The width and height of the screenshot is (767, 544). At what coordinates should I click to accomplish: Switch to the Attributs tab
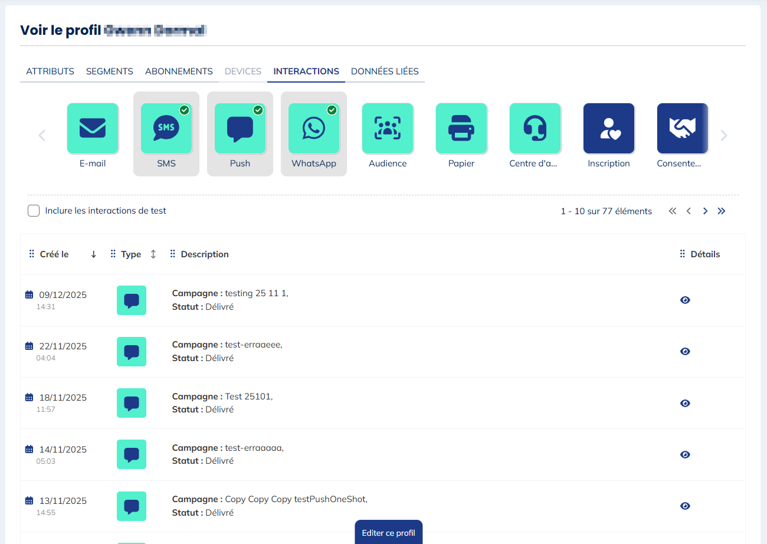point(50,71)
